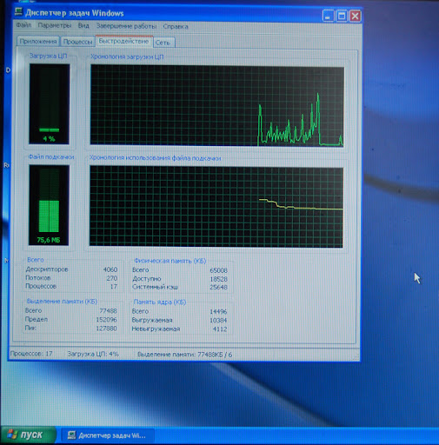Switch to the Процессы tab
Viewport: 439px width, 445px height.
(x=77, y=42)
